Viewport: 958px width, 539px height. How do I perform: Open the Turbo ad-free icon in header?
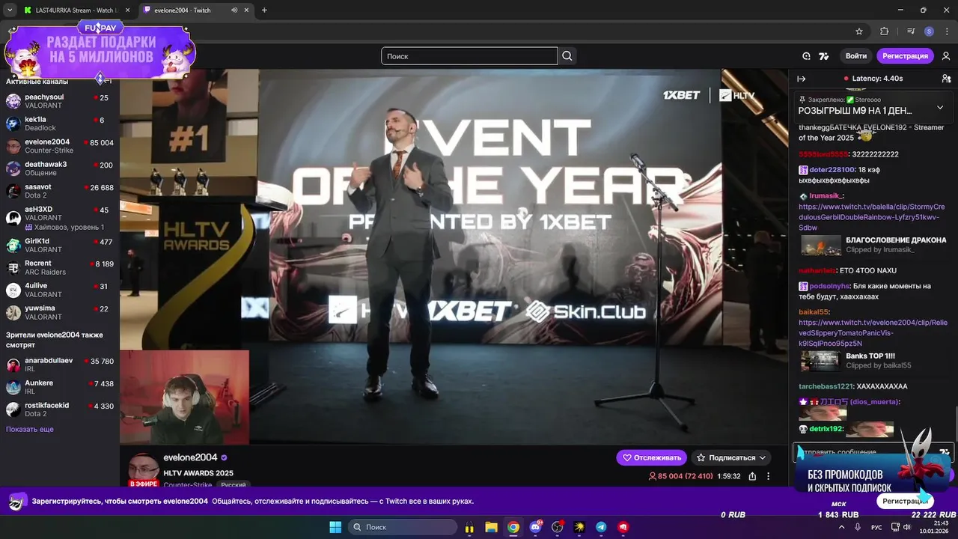tap(806, 56)
